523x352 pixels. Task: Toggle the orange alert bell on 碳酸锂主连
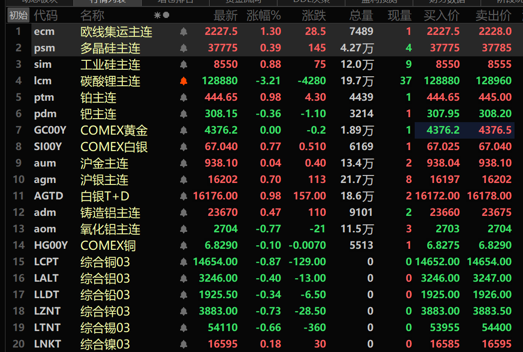tap(184, 81)
